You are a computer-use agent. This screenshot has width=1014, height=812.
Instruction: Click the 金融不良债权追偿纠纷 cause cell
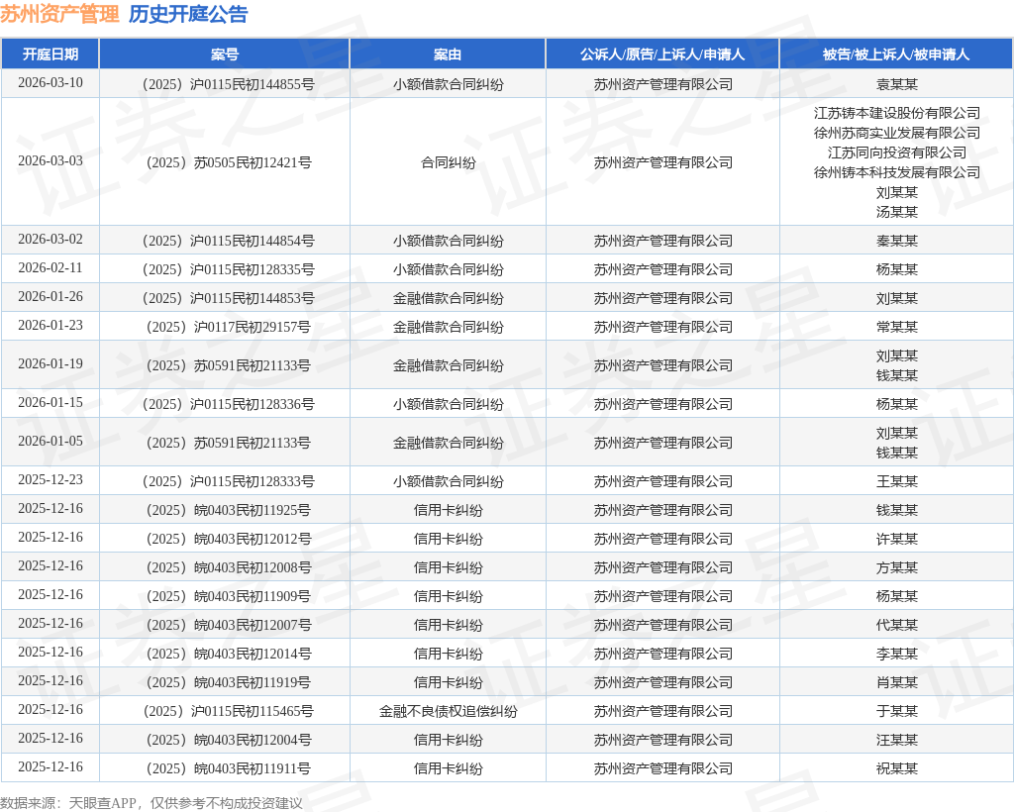click(x=449, y=711)
